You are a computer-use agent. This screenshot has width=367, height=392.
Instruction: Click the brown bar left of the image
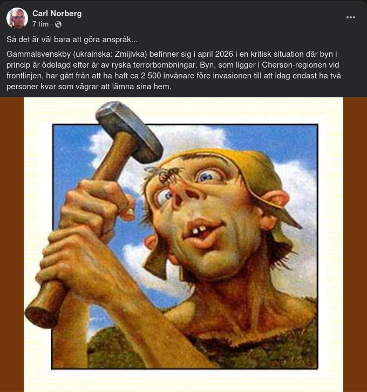(11, 243)
